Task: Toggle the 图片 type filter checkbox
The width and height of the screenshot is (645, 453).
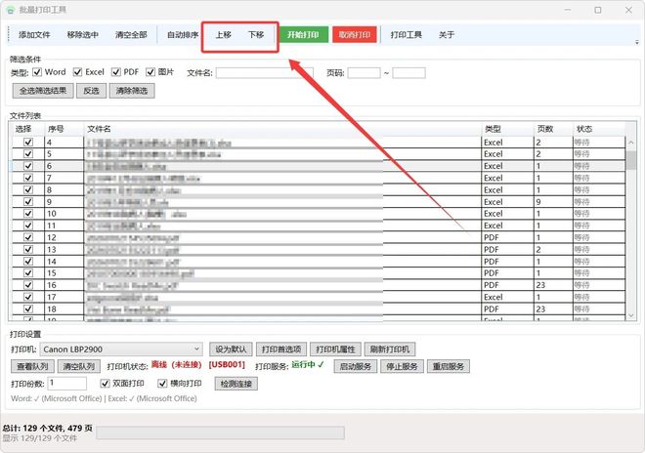Action: click(150, 72)
